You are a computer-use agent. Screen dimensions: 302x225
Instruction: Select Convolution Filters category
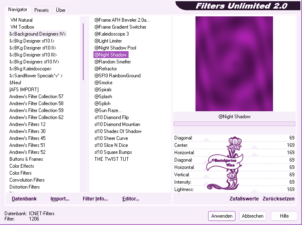coord(27,180)
